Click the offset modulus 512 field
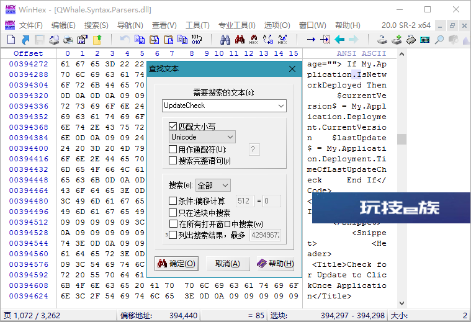 (245, 200)
